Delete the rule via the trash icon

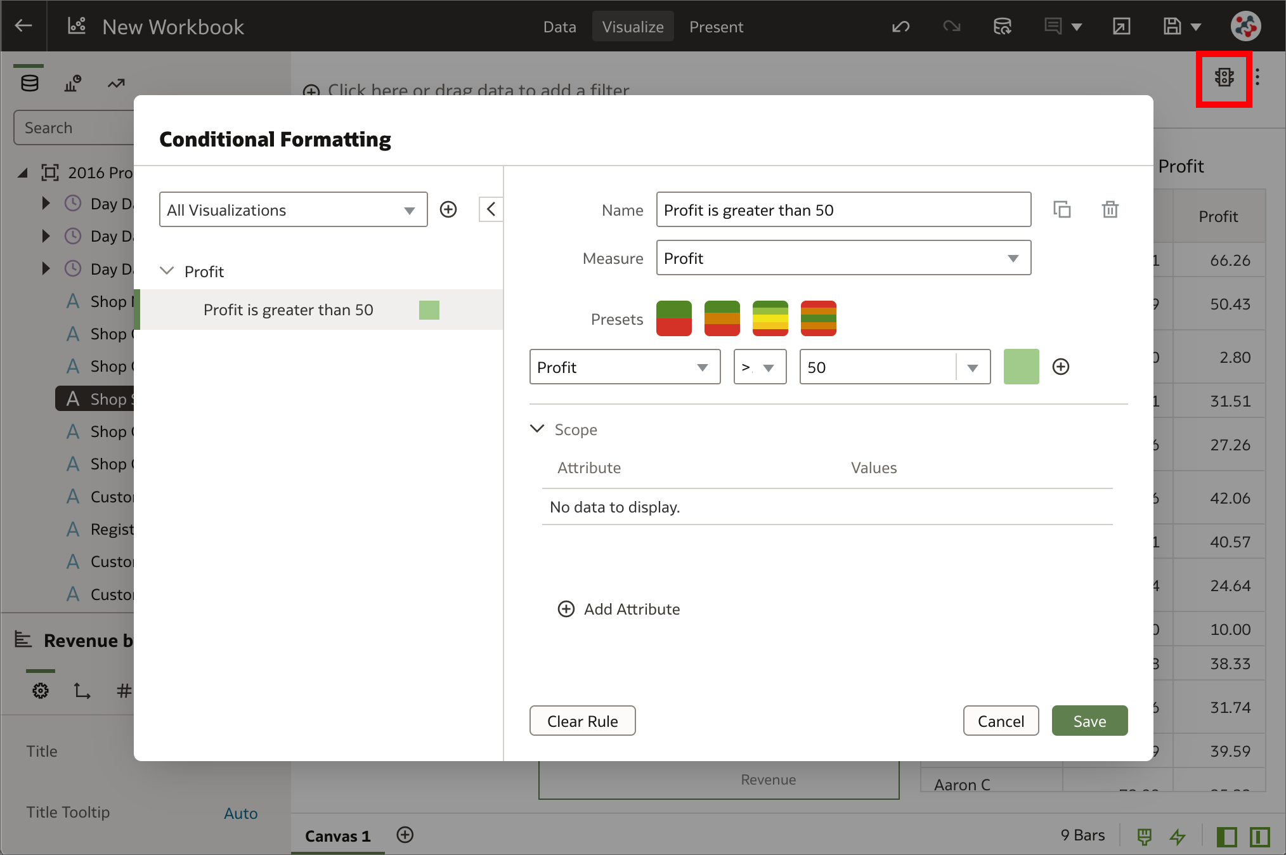pos(1110,209)
